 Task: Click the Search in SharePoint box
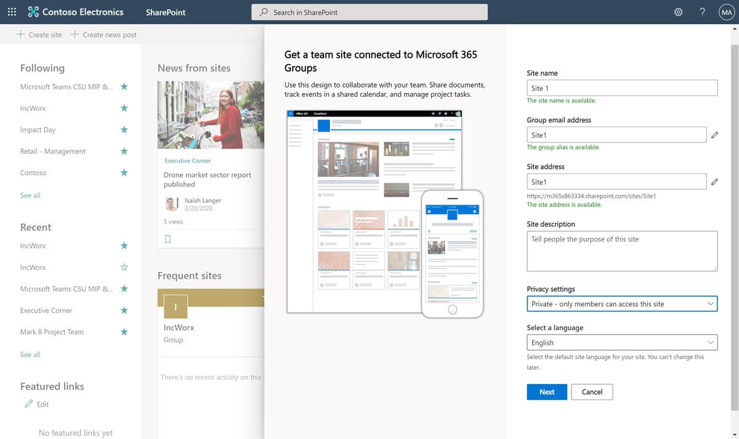(369, 12)
